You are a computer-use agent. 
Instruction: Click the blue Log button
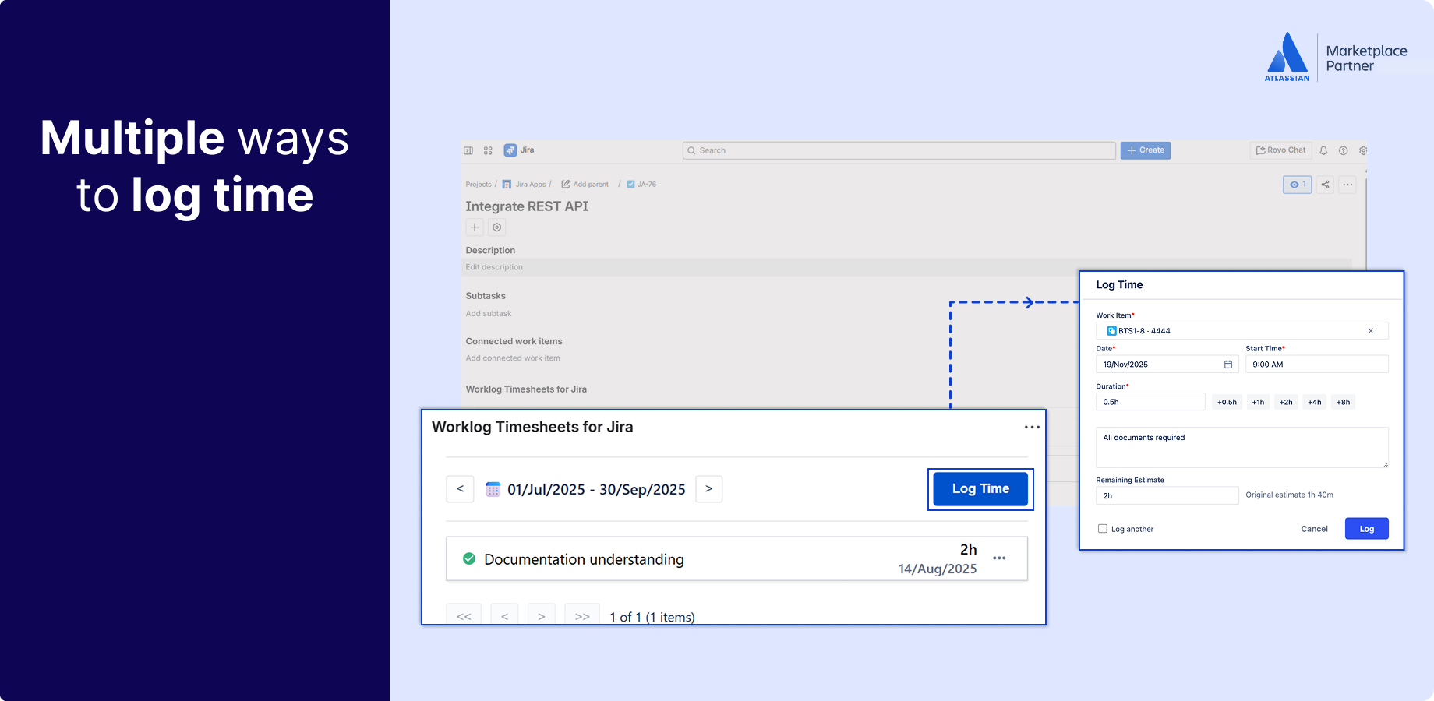coord(1366,529)
